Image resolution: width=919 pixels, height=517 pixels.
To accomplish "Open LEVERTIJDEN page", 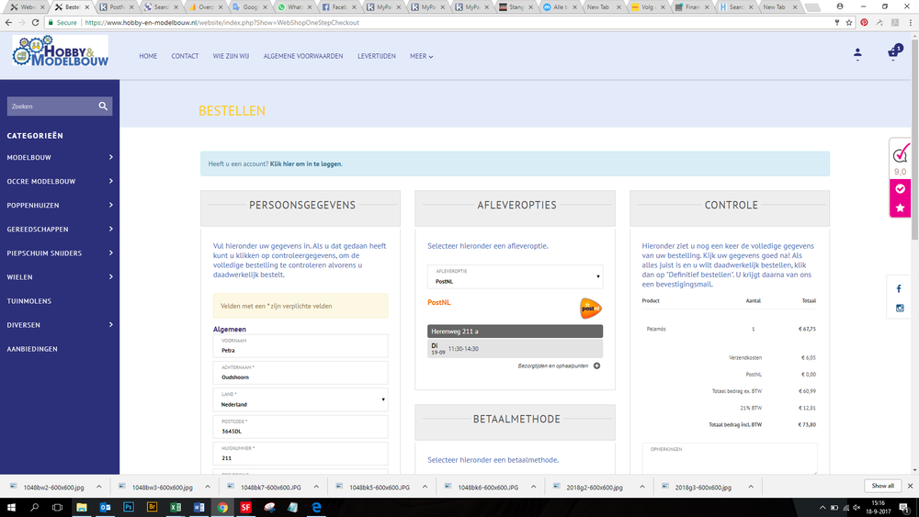I will pyautogui.click(x=376, y=56).
